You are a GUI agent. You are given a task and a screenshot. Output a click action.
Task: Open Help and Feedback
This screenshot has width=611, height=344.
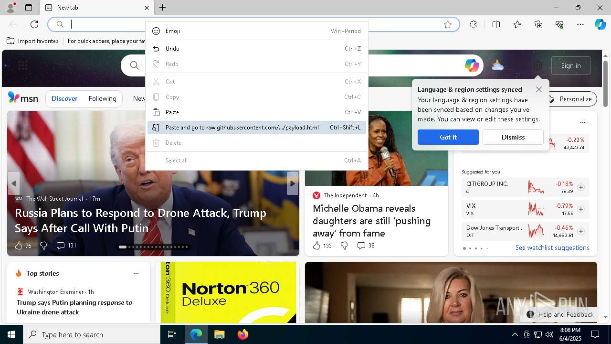pos(560,314)
